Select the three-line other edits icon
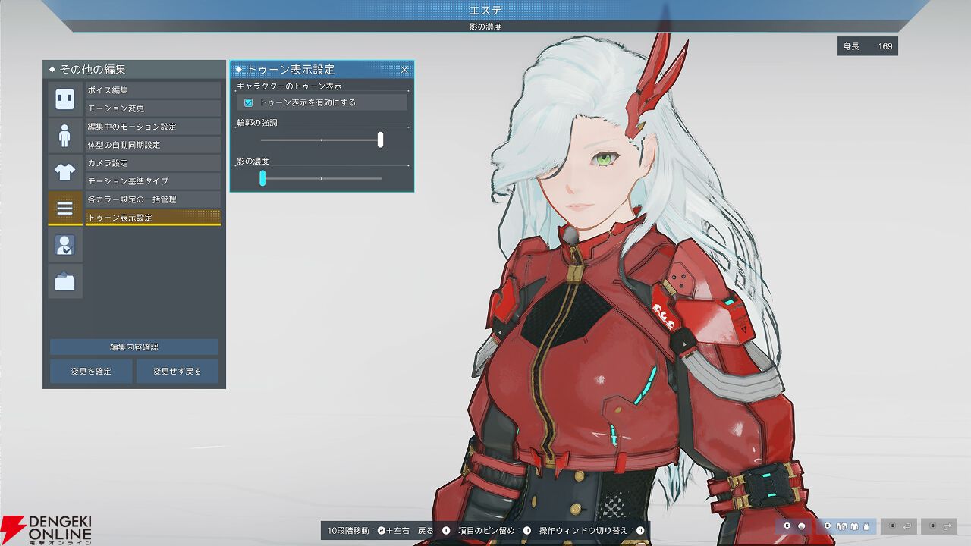The image size is (971, 546). [x=65, y=208]
